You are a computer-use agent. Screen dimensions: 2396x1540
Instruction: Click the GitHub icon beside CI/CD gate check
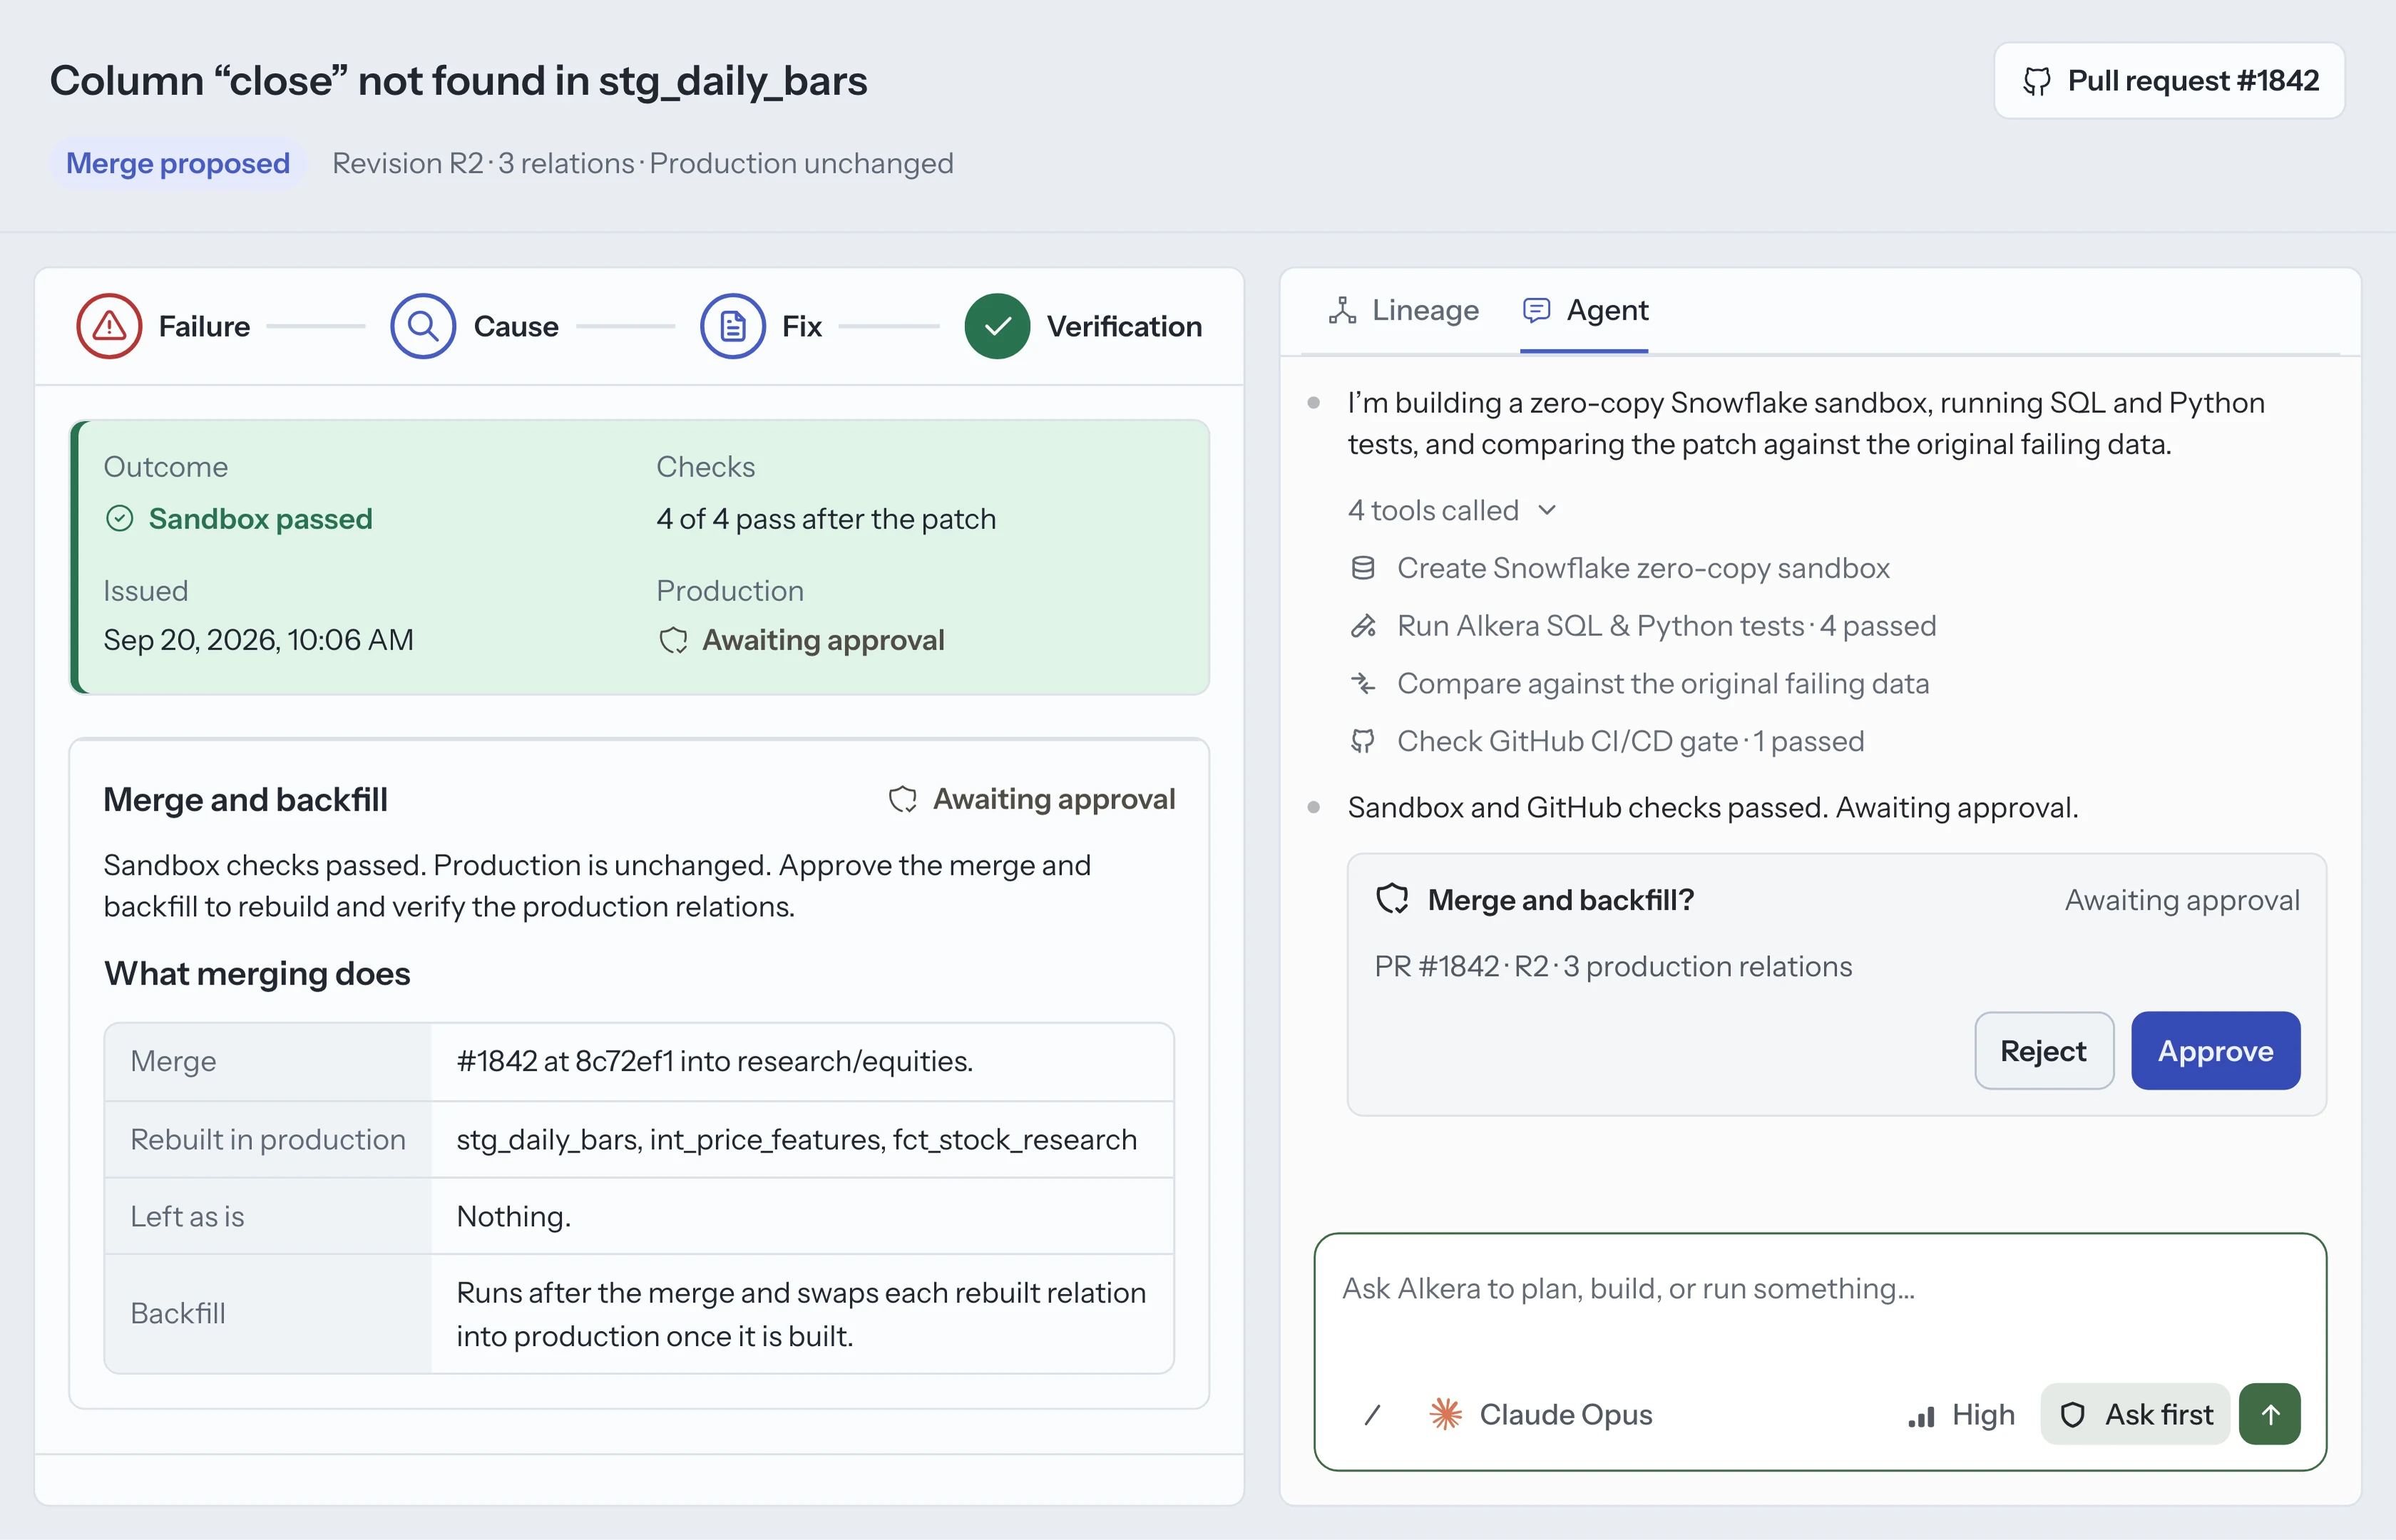pos(1363,742)
